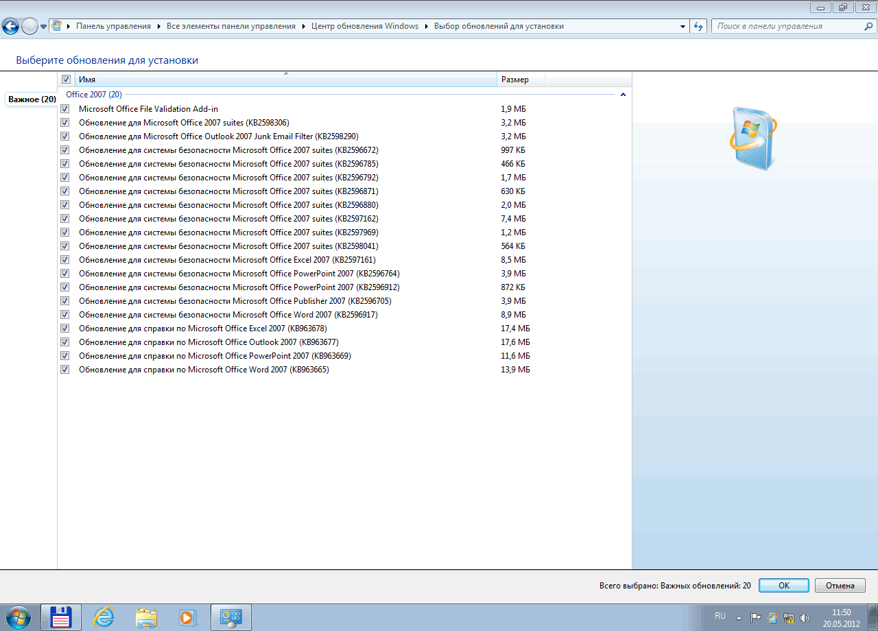
Task: Click the Control Panel taskbar button
Action: click(x=231, y=617)
